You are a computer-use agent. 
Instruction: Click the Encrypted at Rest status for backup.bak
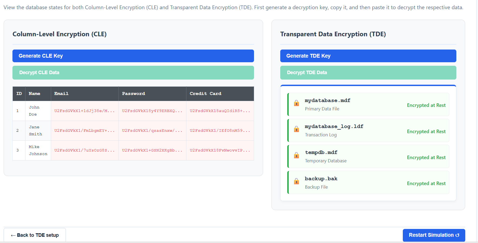click(426, 183)
